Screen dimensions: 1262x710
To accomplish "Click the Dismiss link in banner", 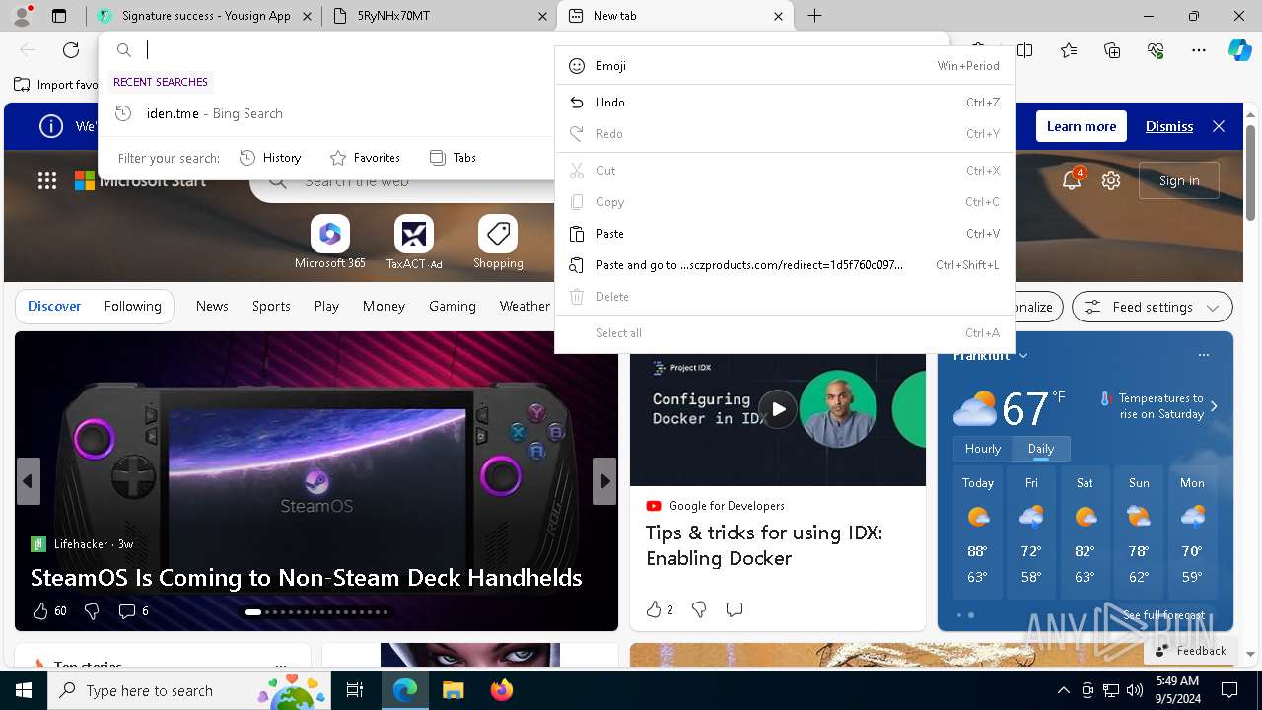I will pyautogui.click(x=1169, y=126).
